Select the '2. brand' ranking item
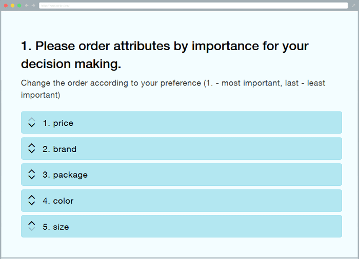This screenshot has width=359, height=259. pyautogui.click(x=182, y=148)
